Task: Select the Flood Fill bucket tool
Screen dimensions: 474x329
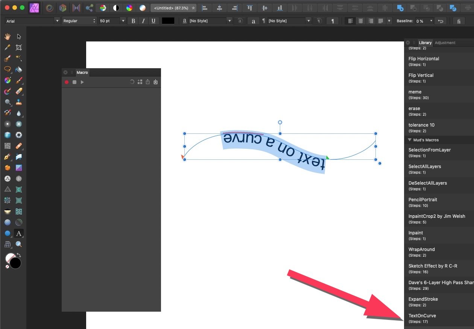Action: [x=19, y=69]
